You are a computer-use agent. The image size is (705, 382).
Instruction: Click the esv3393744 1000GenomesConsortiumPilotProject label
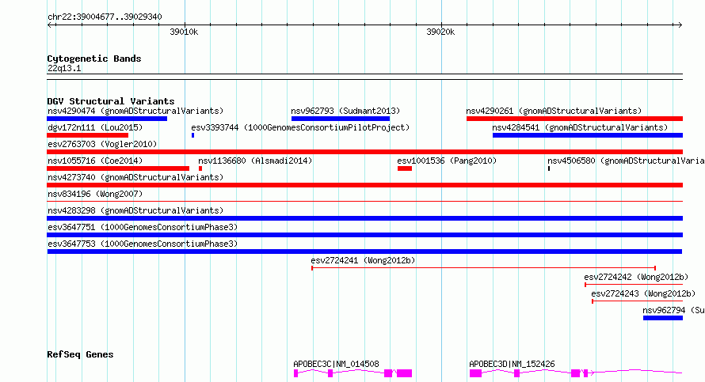[300, 127]
